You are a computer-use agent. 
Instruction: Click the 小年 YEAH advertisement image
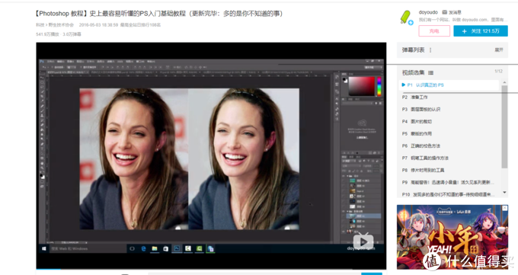click(x=452, y=237)
